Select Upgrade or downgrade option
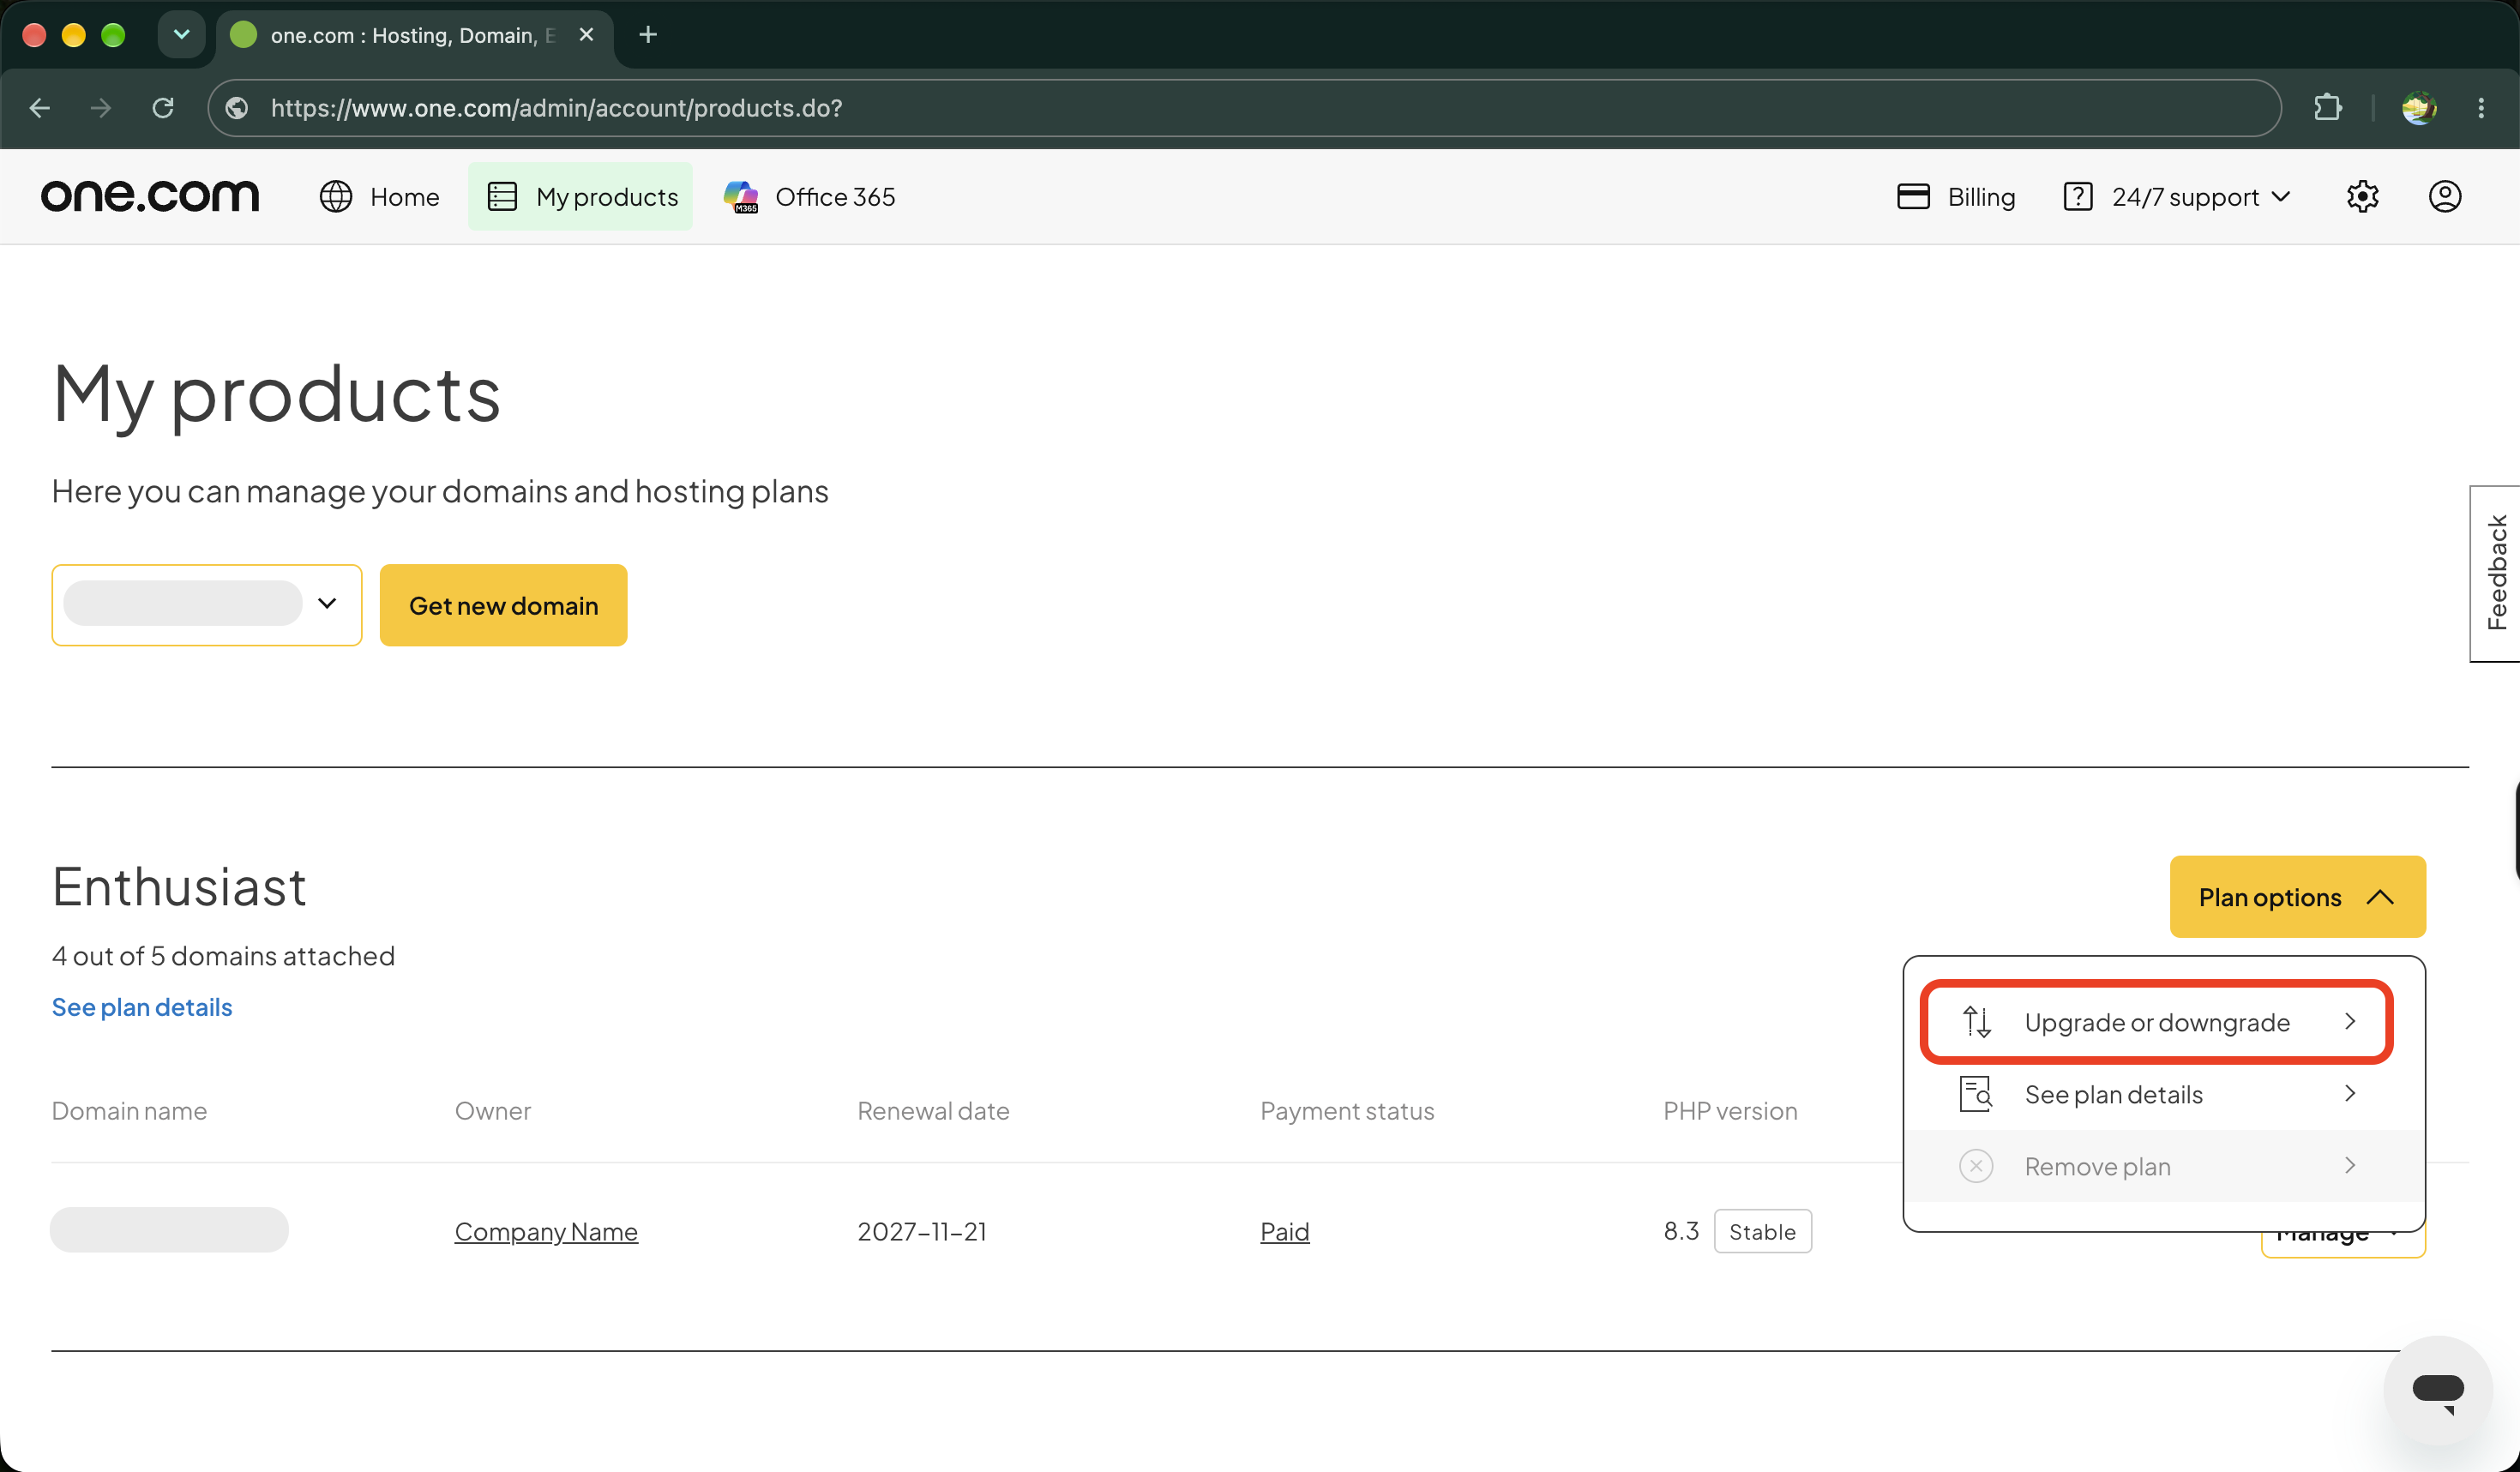The image size is (2520, 1472). (2157, 1022)
